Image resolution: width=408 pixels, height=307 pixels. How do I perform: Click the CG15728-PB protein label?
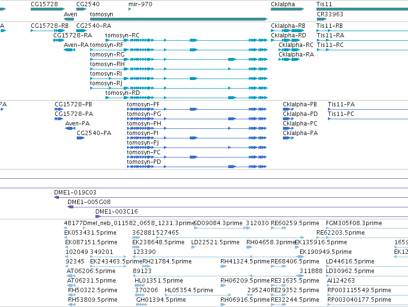(x=73, y=104)
